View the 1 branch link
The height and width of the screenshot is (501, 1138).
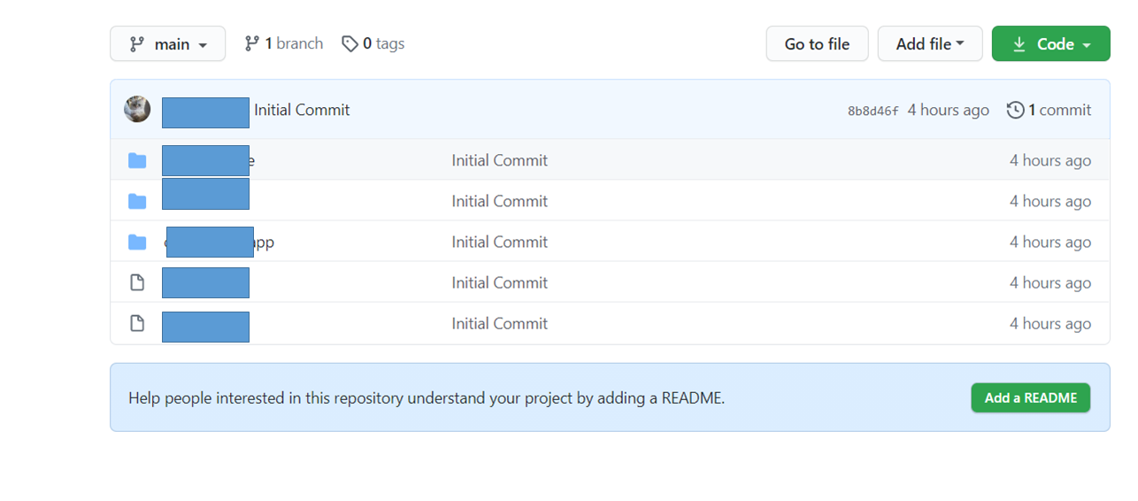point(284,43)
